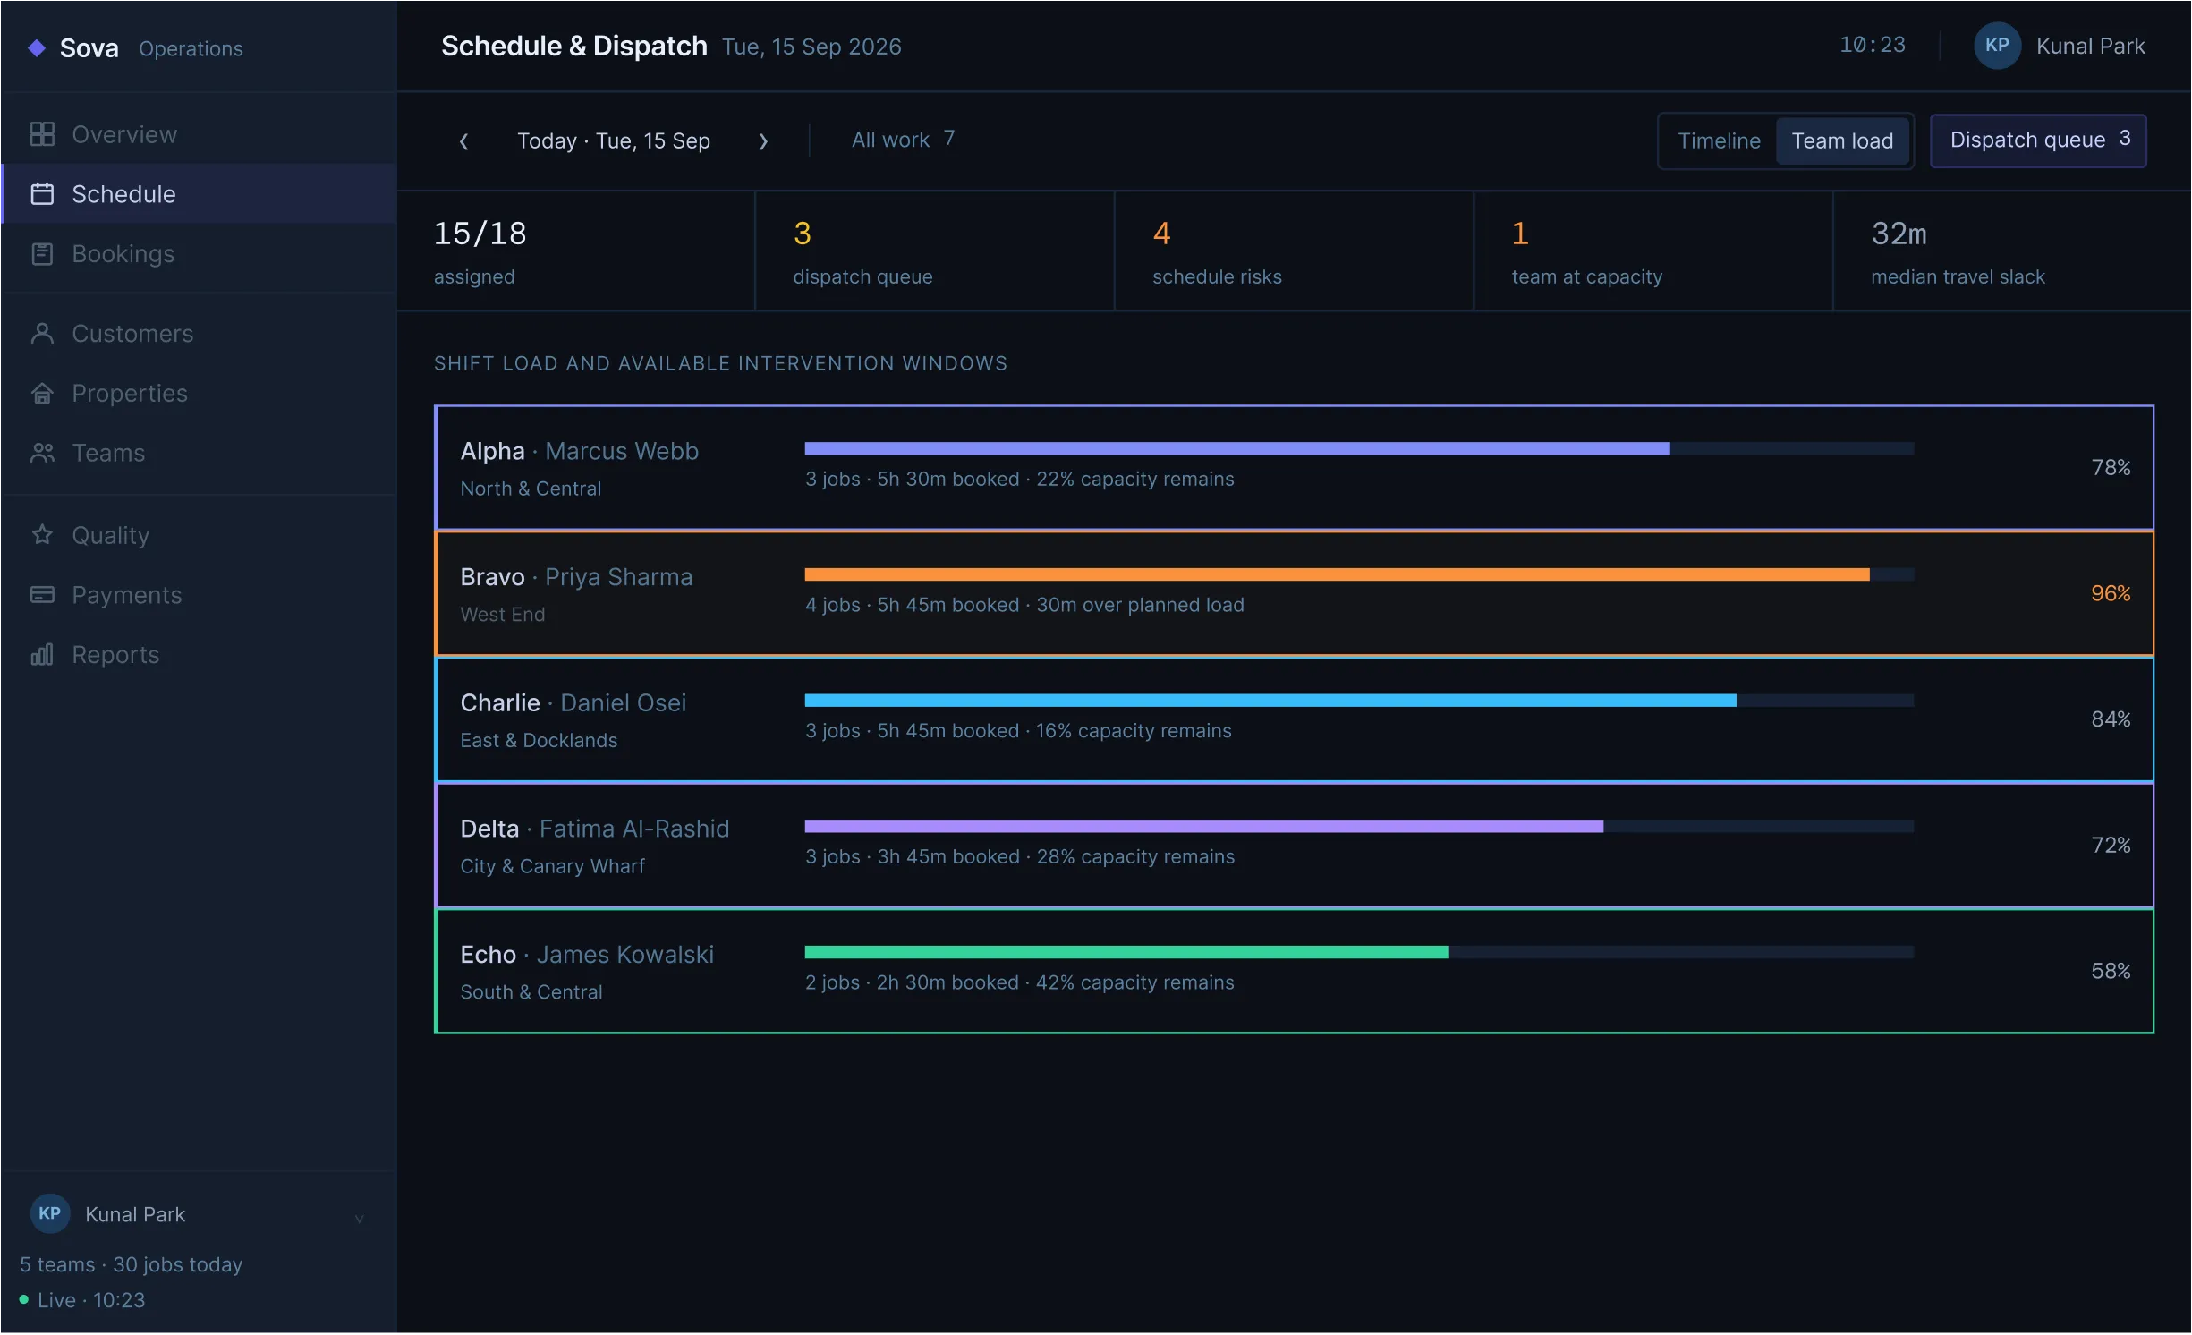Open the 3 dispatch queue stat card
Screen dimensions: 2192x1335
tap(935, 251)
